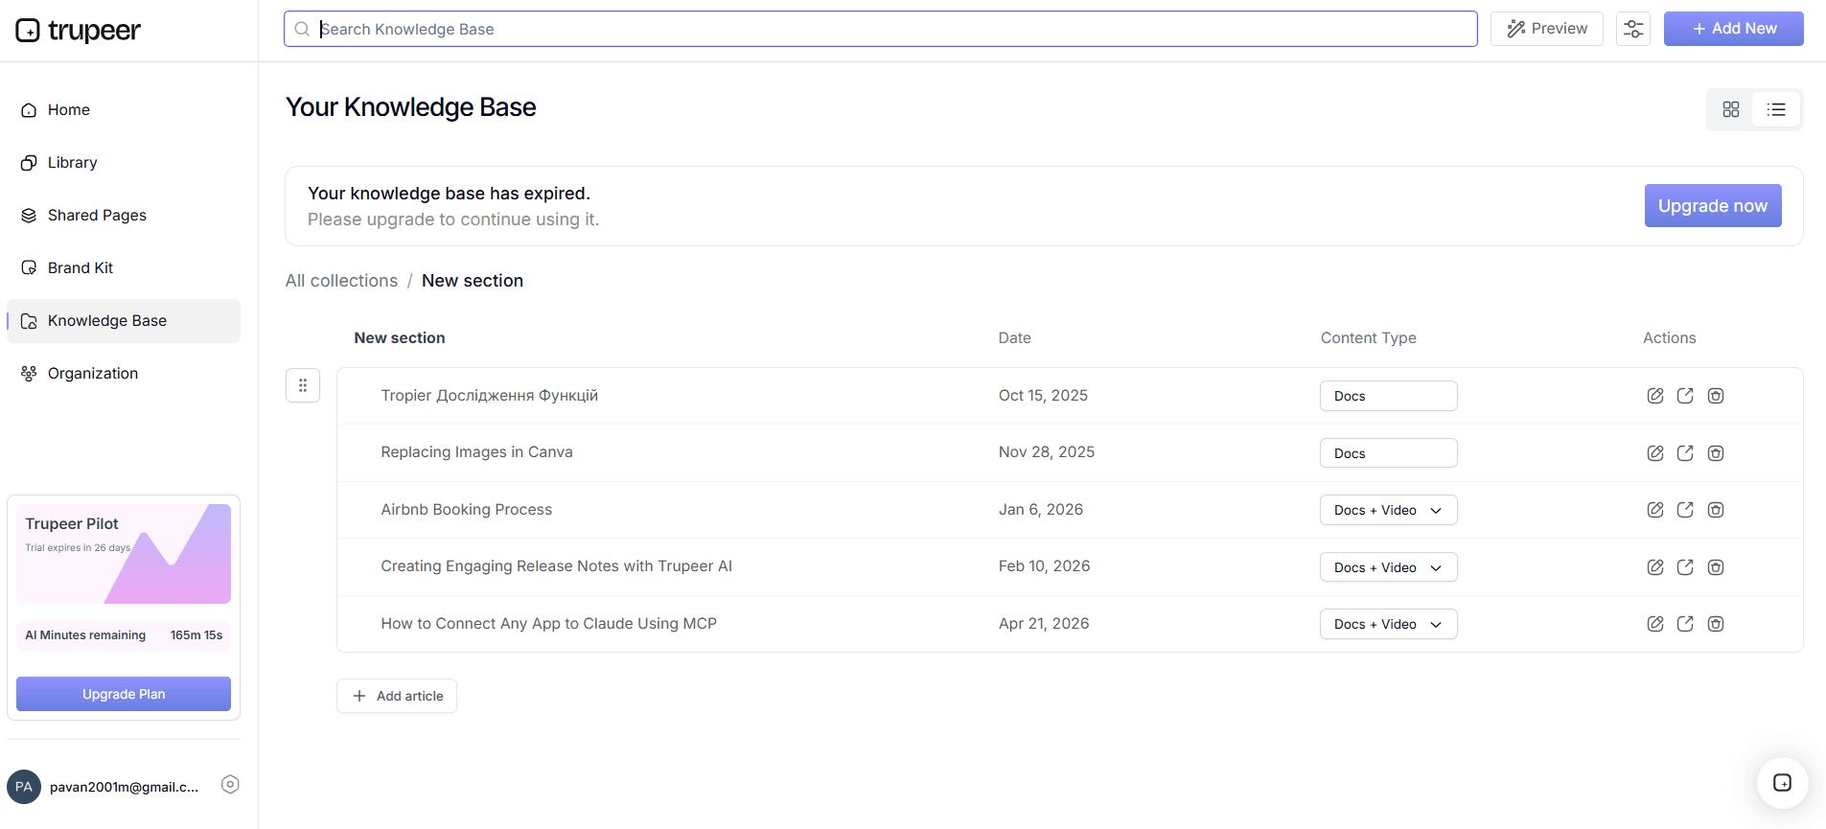Click the PA user avatar
Viewport: 1826px width, 829px height.
(24, 787)
